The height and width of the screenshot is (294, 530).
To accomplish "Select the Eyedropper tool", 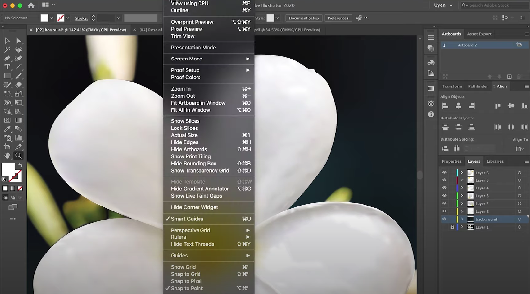I will pos(7,129).
